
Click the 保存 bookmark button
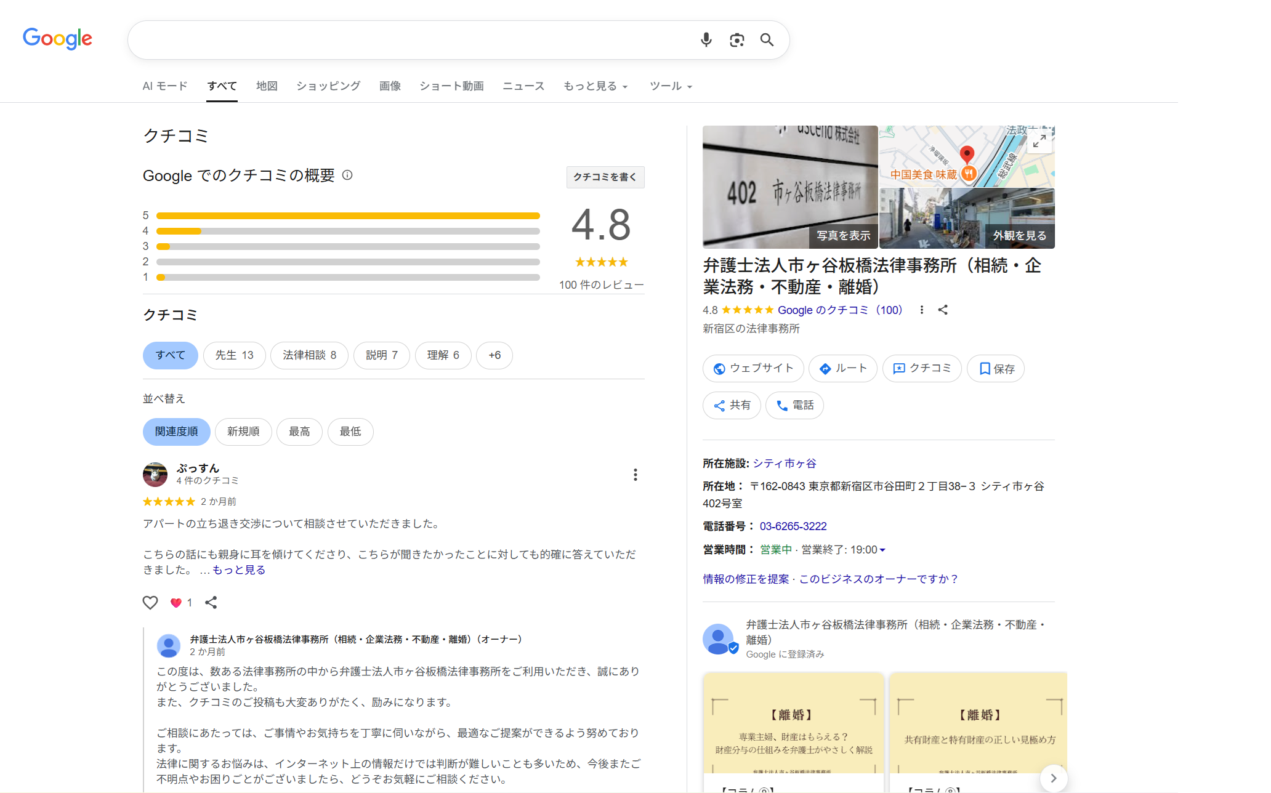(996, 368)
